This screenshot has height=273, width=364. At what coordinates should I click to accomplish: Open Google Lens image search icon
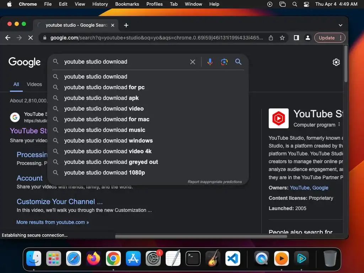pos(224,62)
